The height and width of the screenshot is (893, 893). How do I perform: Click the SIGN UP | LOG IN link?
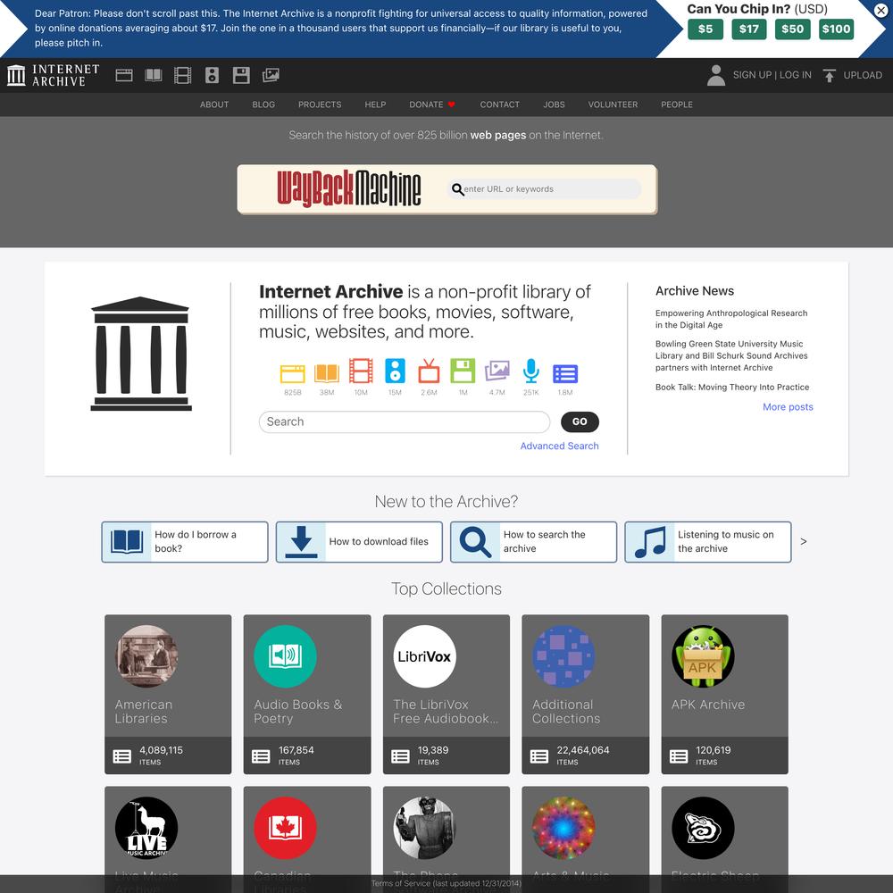click(x=772, y=75)
